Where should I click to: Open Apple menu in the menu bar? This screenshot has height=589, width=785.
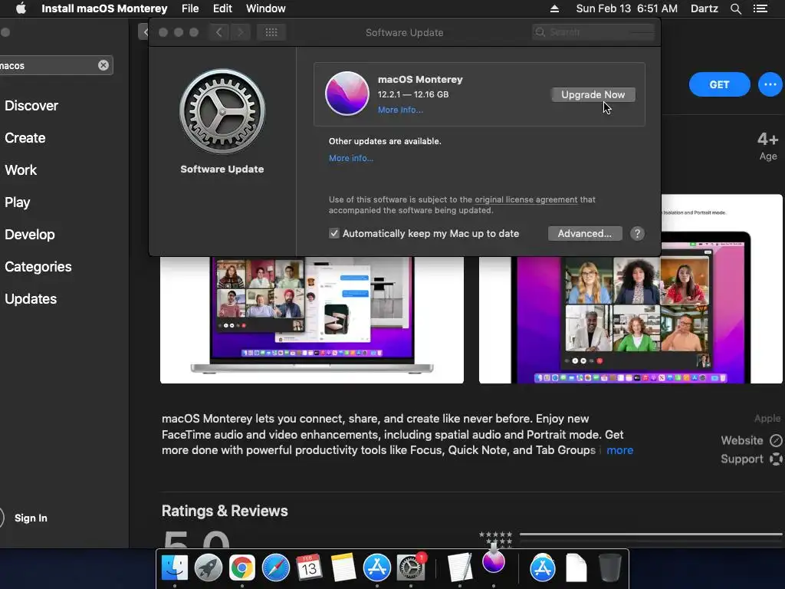click(x=21, y=8)
